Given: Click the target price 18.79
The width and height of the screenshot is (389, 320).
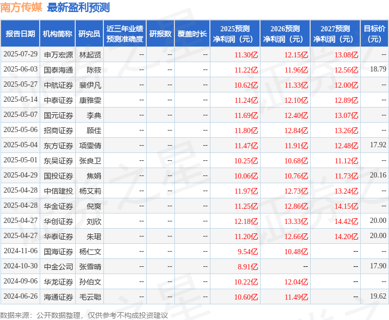Looking at the screenshot, I should click(378, 69).
